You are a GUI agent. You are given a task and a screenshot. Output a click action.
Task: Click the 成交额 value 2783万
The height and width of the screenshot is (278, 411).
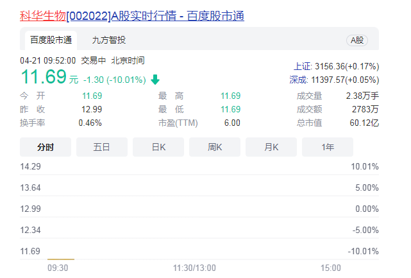pos(365,109)
